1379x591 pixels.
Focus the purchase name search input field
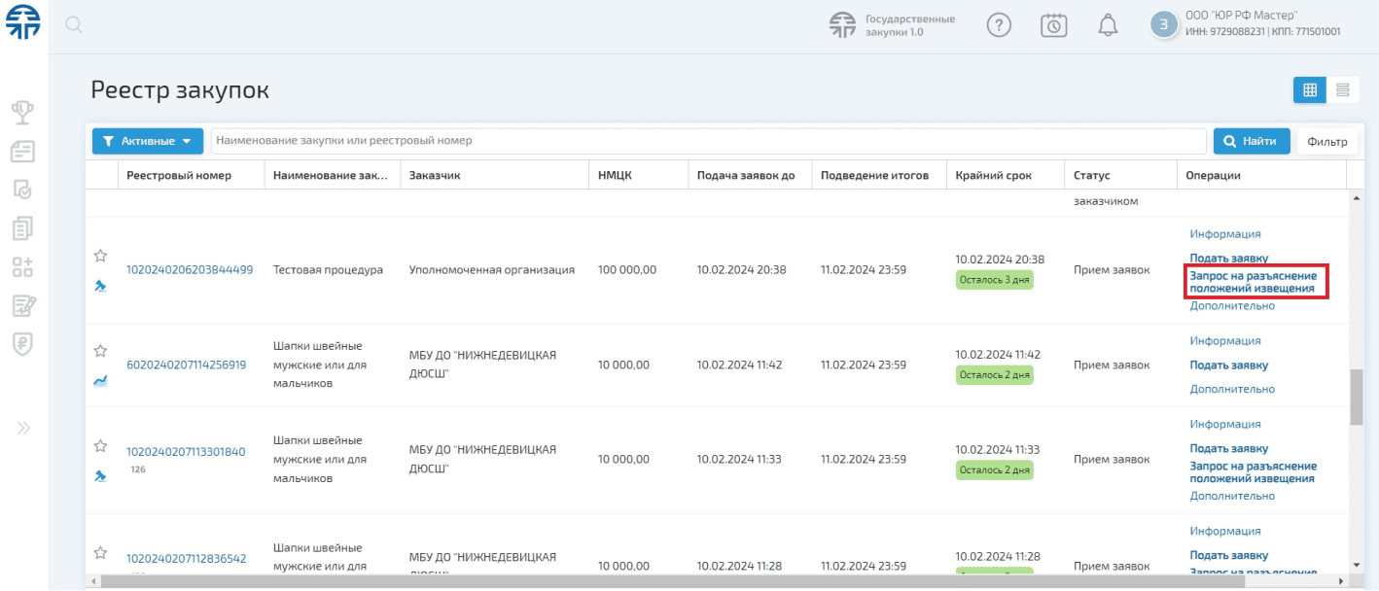coord(708,141)
